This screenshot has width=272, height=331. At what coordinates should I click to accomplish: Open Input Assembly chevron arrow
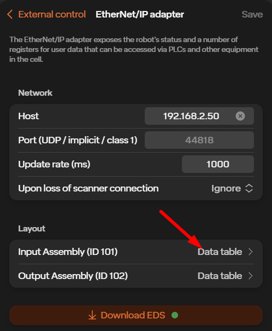click(x=250, y=252)
